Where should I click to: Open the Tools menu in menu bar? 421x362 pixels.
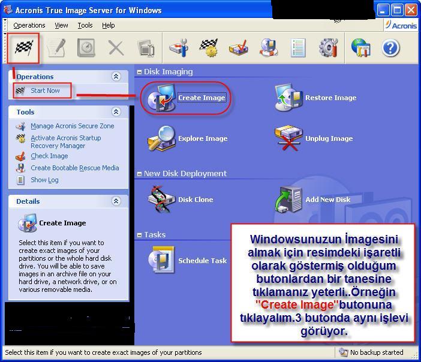(85, 25)
